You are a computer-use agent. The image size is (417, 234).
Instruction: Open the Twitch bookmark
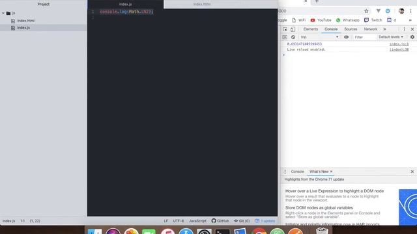pyautogui.click(x=373, y=20)
